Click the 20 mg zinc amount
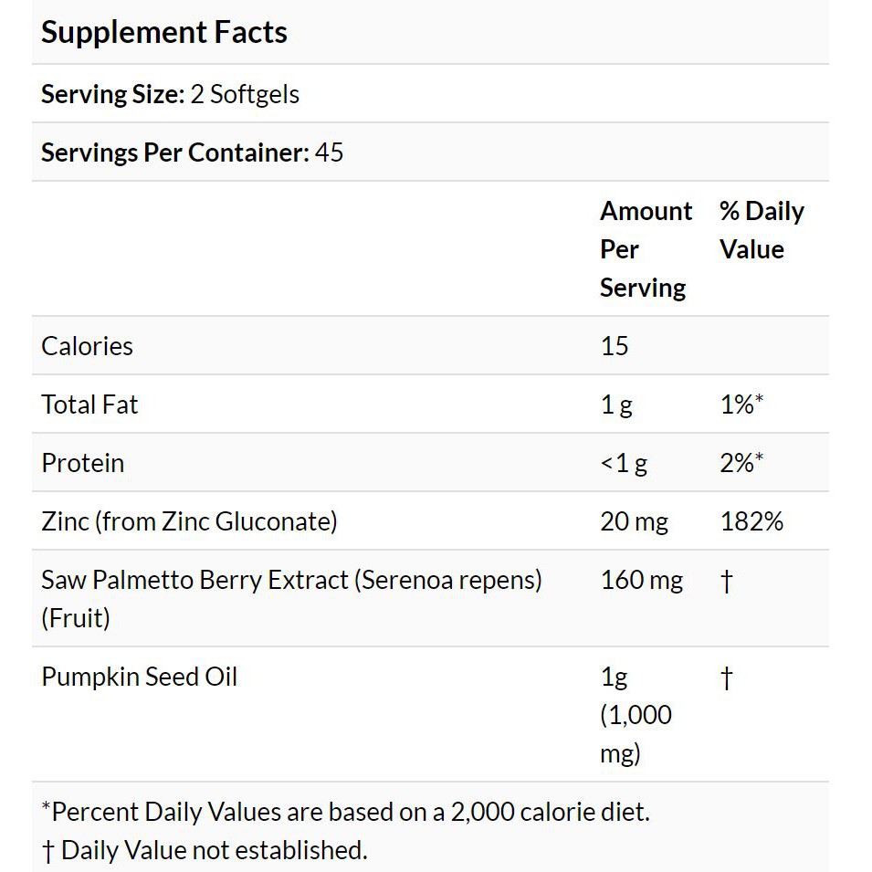 (635, 522)
